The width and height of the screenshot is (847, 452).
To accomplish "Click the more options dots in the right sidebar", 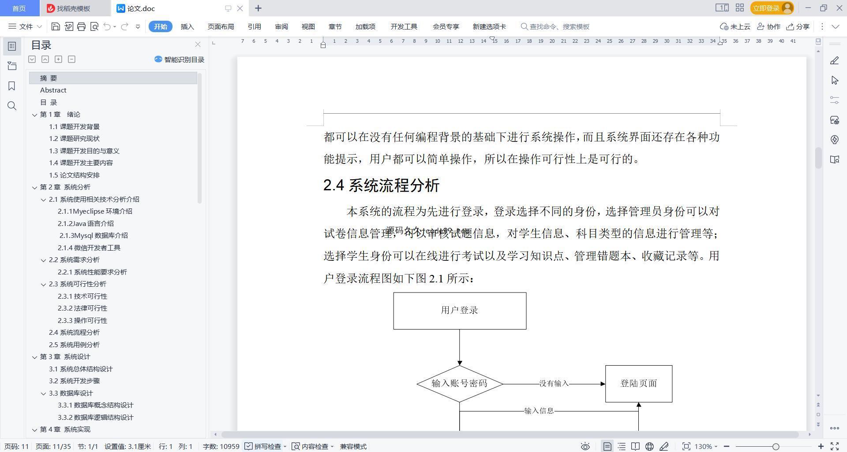I will tap(834, 428).
